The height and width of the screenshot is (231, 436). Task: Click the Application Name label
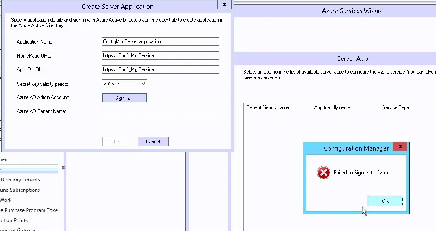click(x=35, y=42)
